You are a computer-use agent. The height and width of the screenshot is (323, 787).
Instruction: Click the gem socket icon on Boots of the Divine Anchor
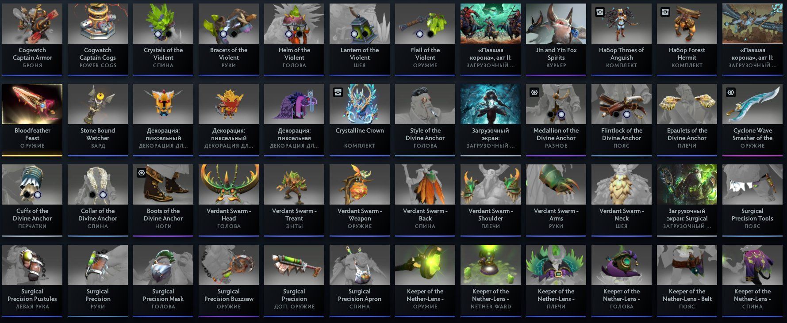tap(142, 173)
